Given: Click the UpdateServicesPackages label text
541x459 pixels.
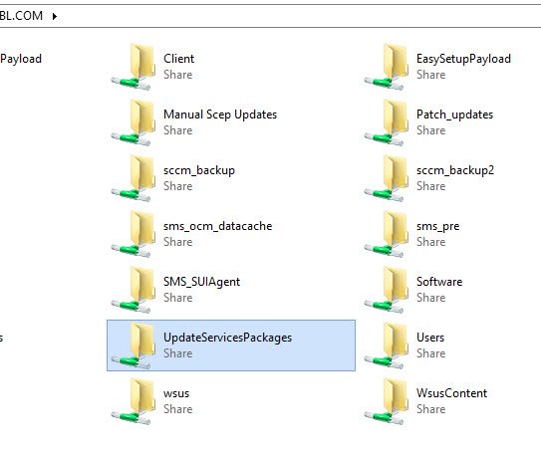Looking at the screenshot, I should click(228, 338).
